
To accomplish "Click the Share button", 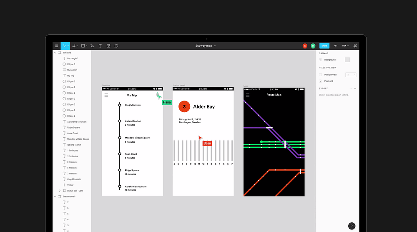I will (x=324, y=46).
